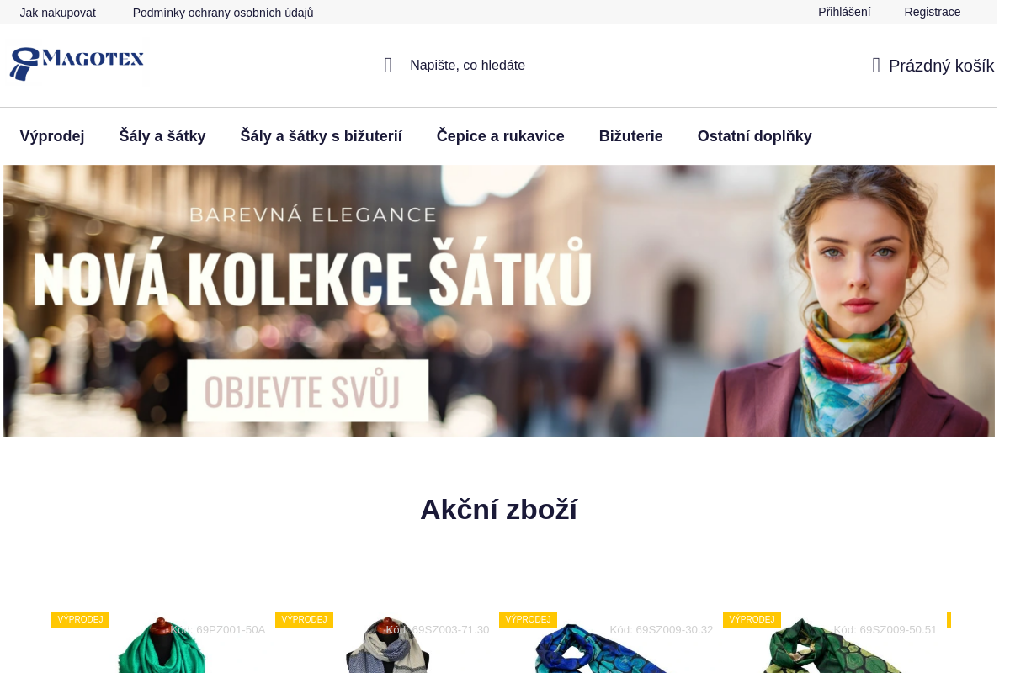Image resolution: width=1010 pixels, height=673 pixels.
Task: Click the Přihlášení login link
Action: click(x=844, y=12)
